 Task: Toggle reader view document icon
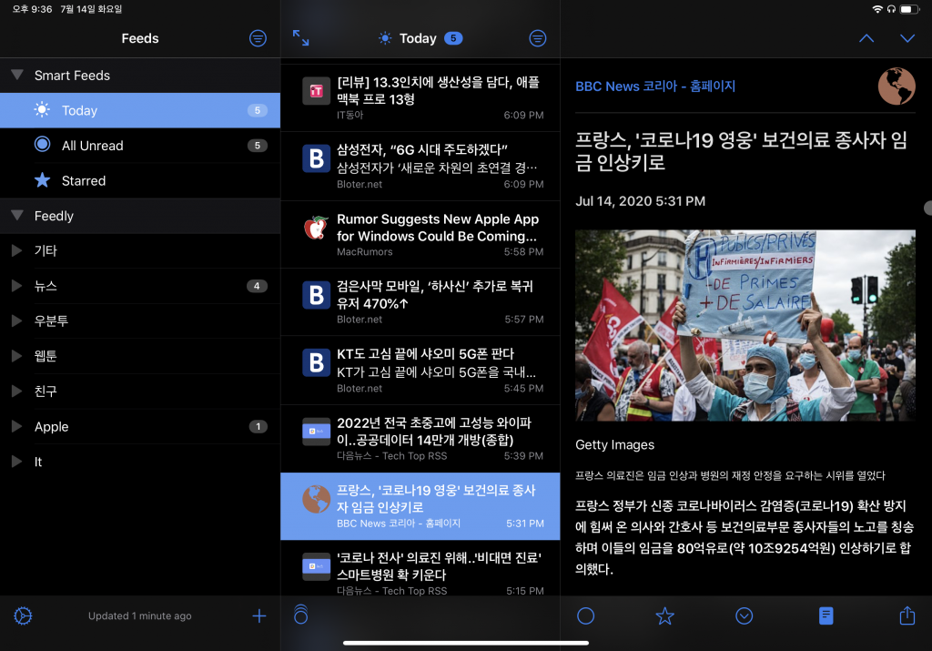tap(826, 615)
